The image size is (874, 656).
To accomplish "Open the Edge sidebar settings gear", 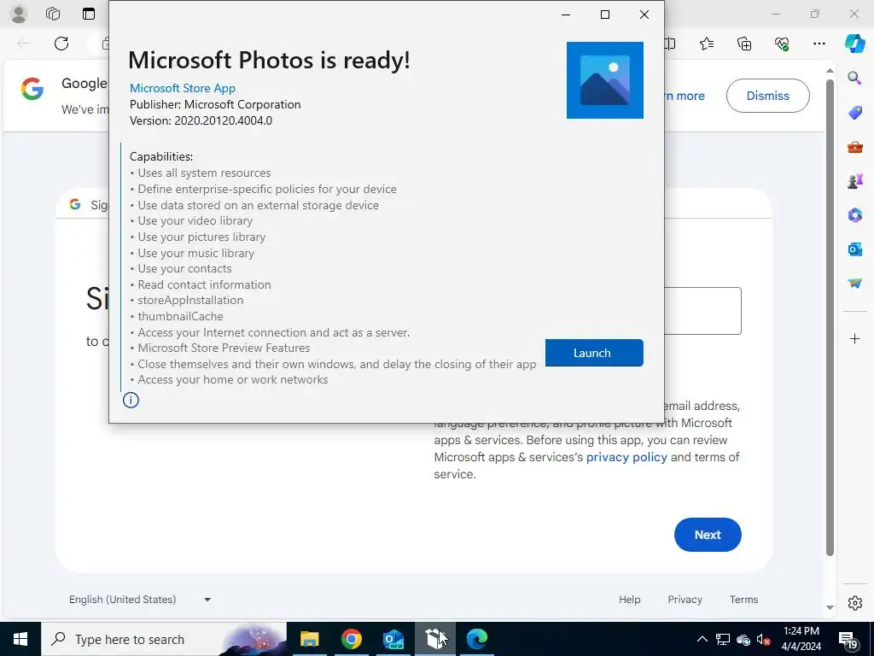I will (x=854, y=603).
